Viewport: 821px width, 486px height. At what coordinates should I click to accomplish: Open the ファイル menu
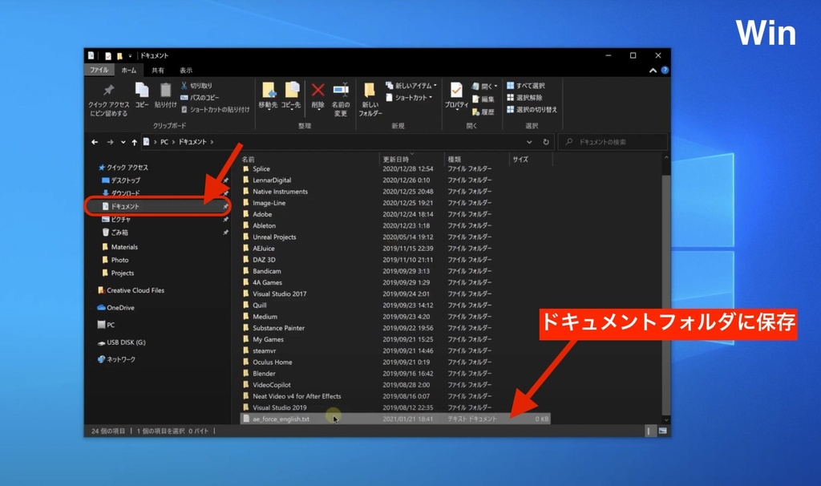[100, 70]
